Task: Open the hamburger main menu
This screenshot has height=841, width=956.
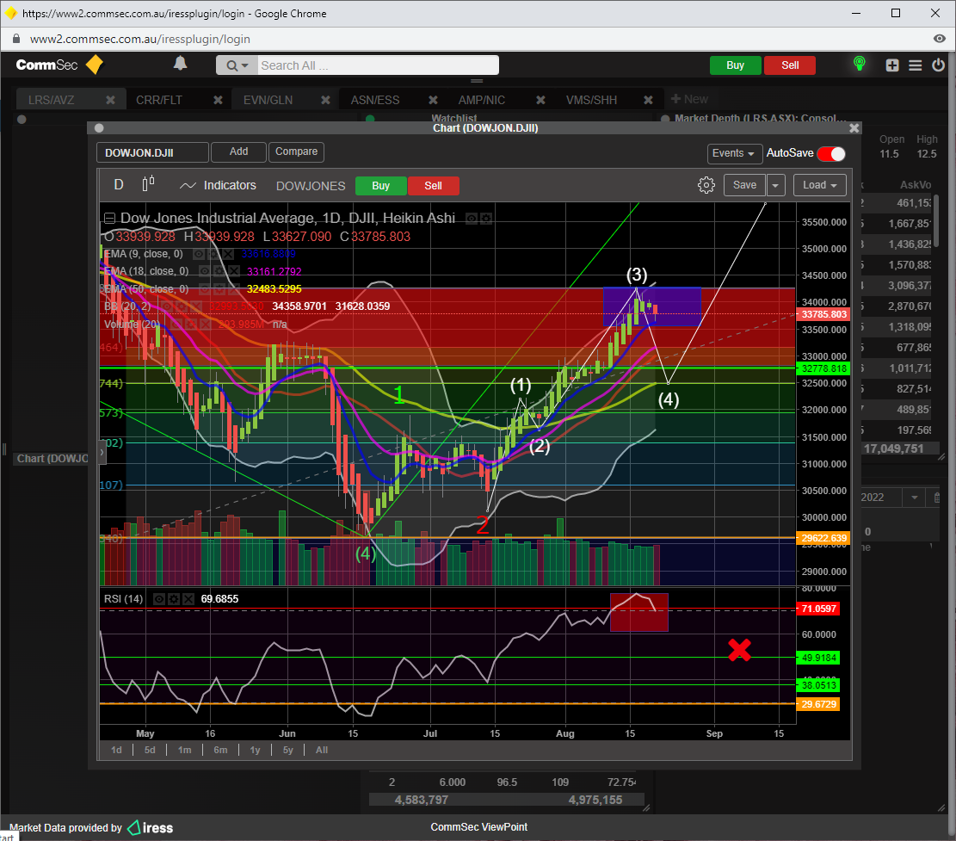Action: click(x=916, y=65)
